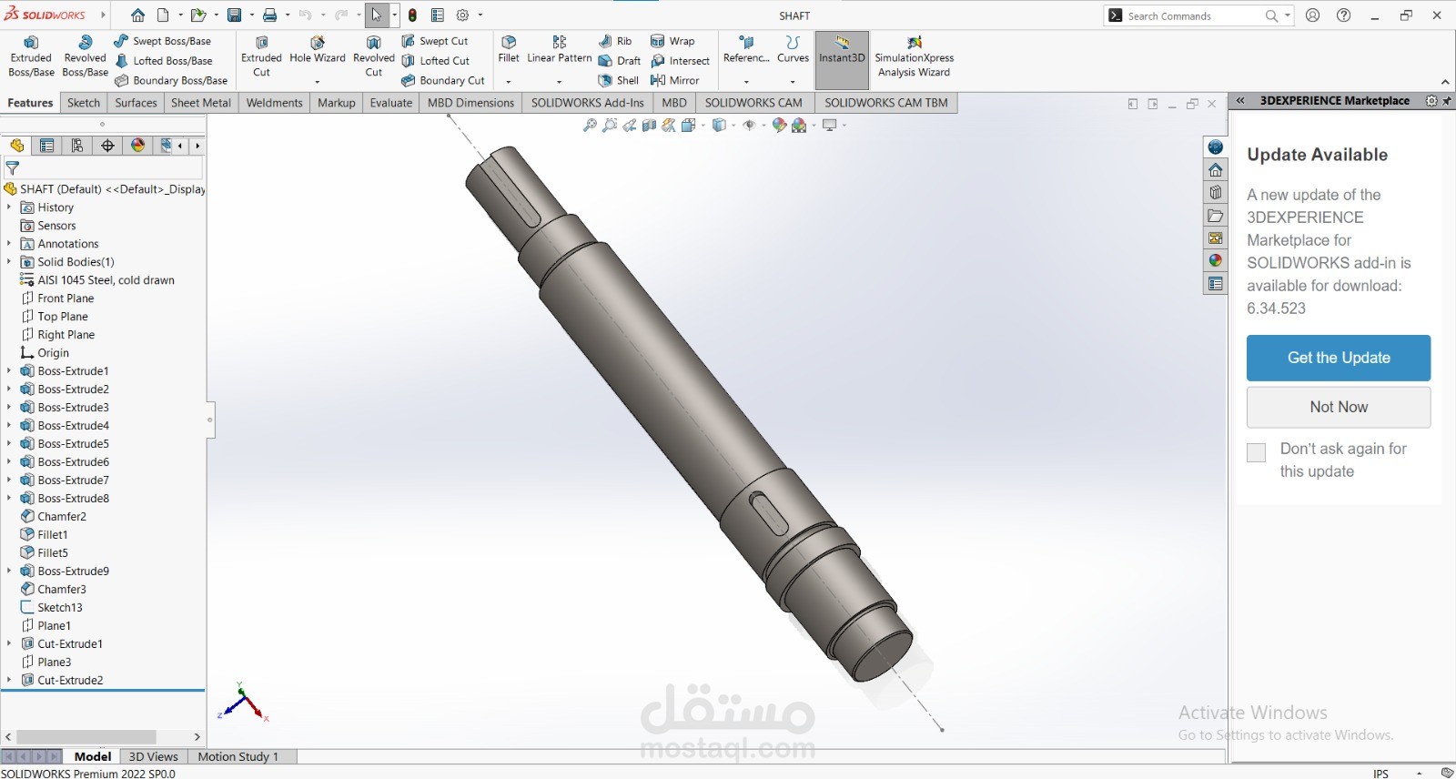The height and width of the screenshot is (779, 1456).
Task: Click the Rebuild traffic light icon
Action: 412,15
